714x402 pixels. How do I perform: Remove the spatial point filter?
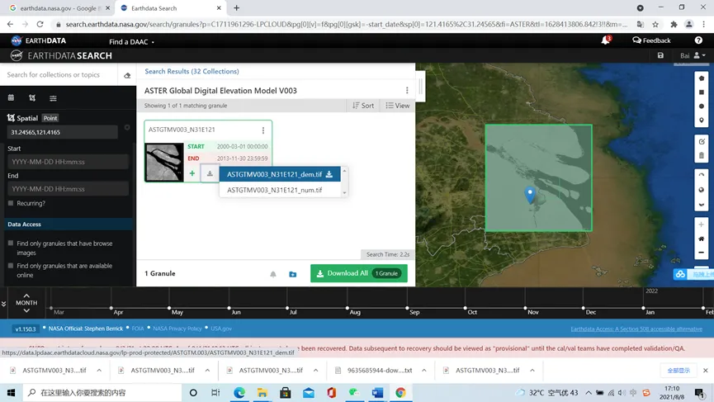127,127
